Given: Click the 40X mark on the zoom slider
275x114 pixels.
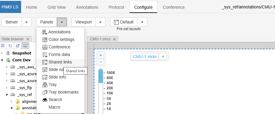Looking at the screenshot, I should 110,83.
